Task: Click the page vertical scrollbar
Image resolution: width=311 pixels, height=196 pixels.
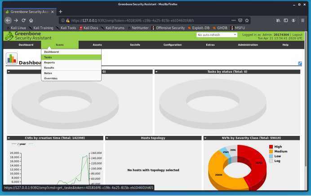Action: [306, 99]
